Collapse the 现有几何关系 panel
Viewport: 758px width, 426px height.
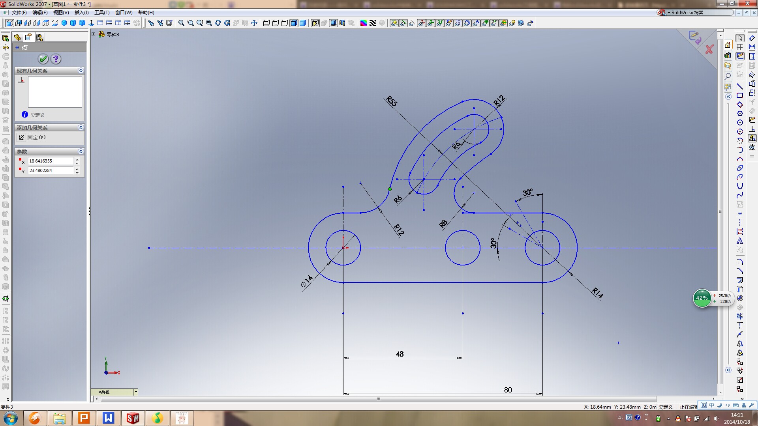pyautogui.click(x=81, y=71)
